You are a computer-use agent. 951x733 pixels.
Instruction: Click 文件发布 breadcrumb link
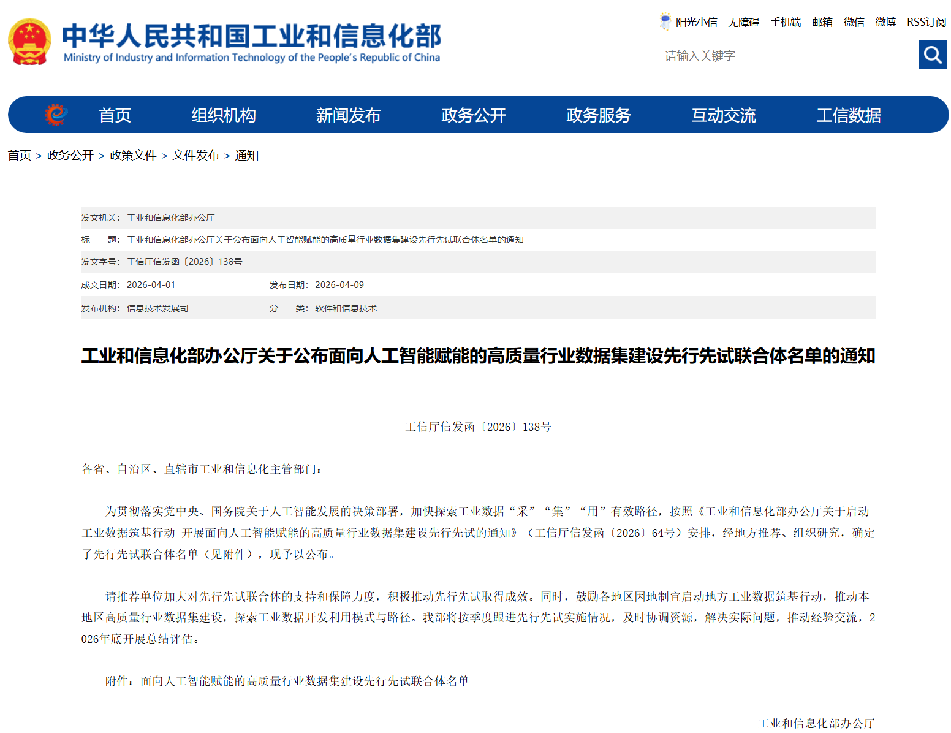click(x=195, y=155)
